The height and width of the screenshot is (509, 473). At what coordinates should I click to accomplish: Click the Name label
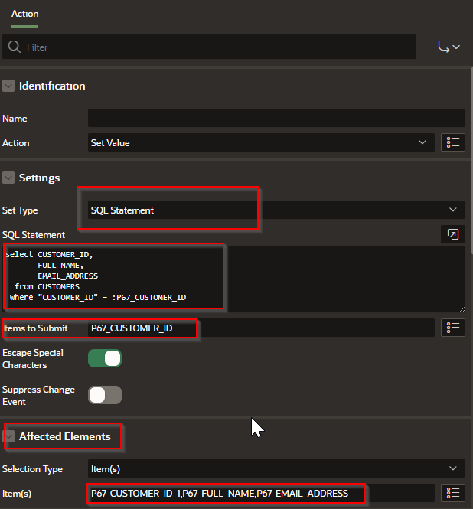point(15,119)
